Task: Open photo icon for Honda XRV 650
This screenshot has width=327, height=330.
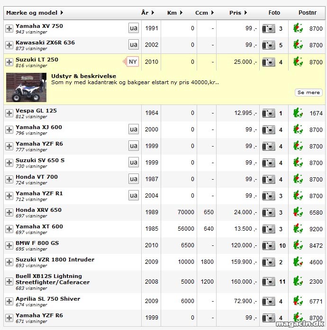Action: coord(269,213)
